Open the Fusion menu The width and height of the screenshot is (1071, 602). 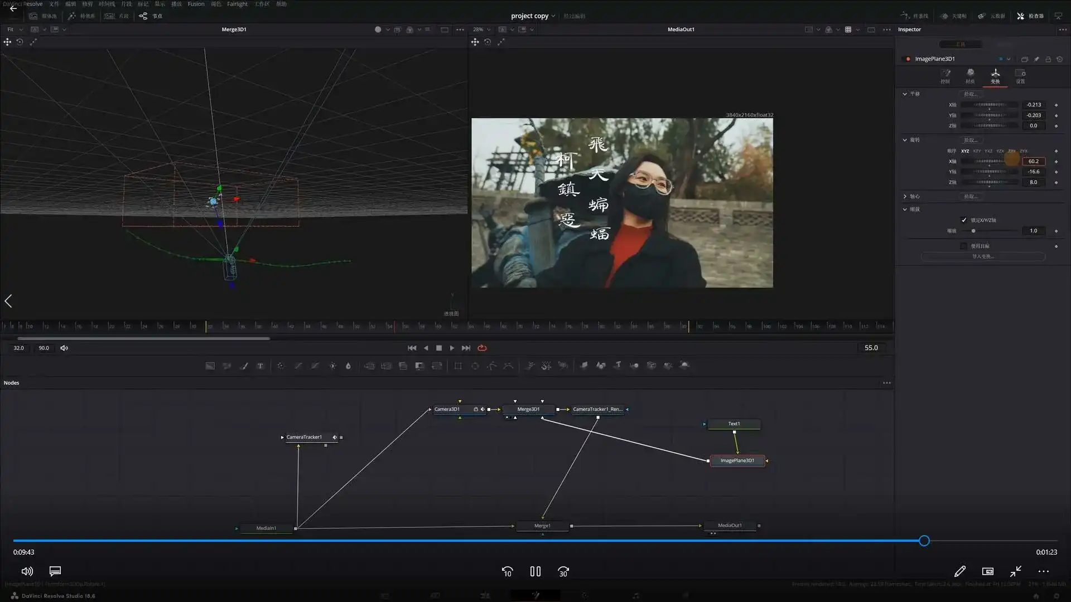[196, 4]
